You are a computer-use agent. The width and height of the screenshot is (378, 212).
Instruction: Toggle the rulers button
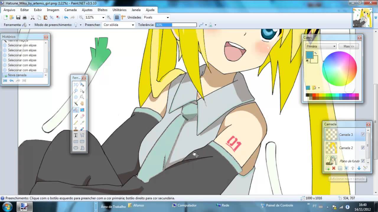[123, 17]
